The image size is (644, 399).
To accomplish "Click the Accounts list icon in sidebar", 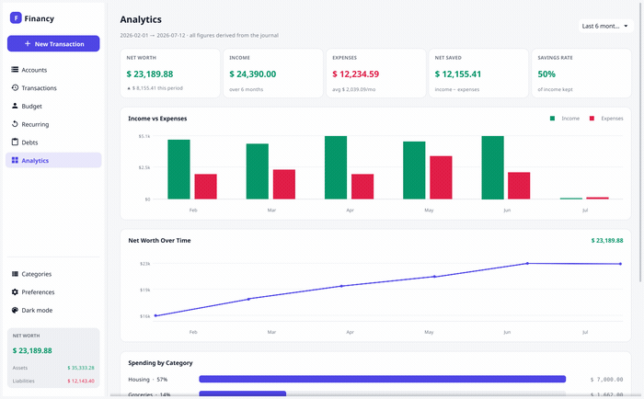I will tap(15, 69).
